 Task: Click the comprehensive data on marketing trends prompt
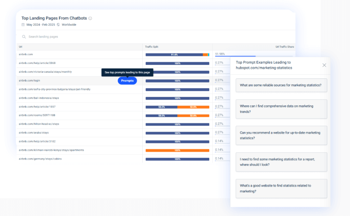point(281,109)
